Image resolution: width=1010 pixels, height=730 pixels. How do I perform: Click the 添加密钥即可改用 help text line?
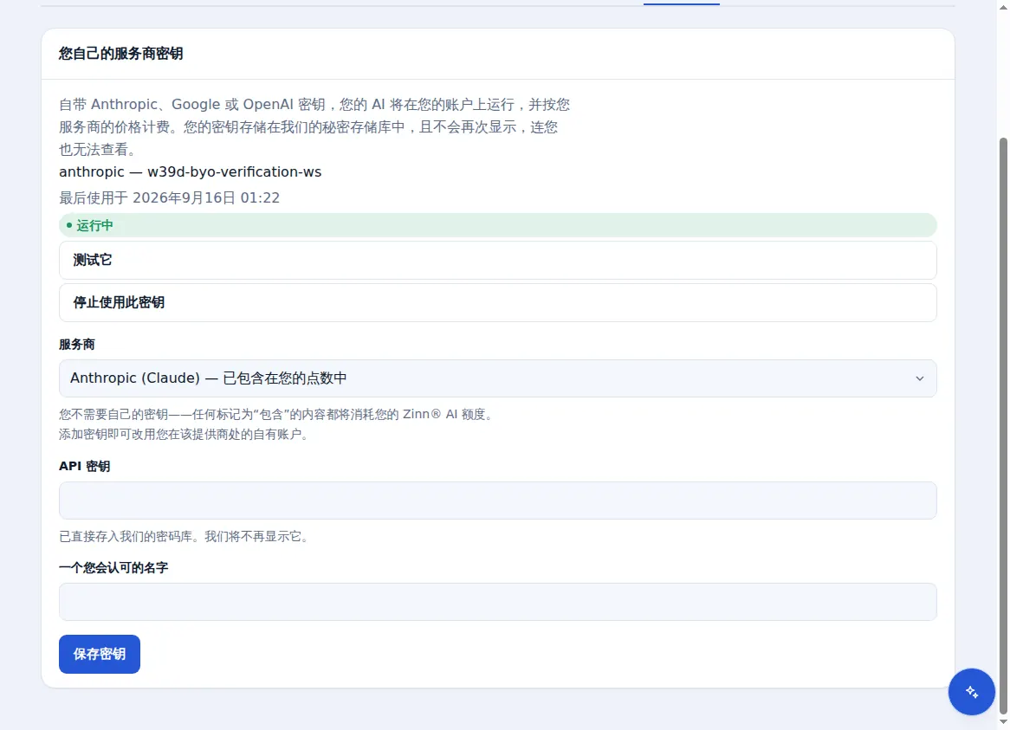[x=185, y=435]
